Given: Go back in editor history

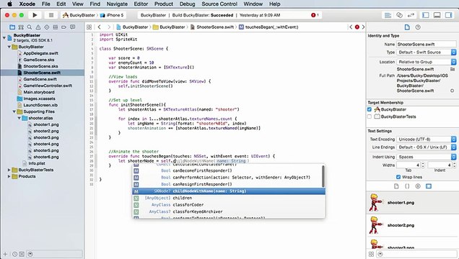Looking at the screenshot, I should pyautogui.click(x=100, y=27).
